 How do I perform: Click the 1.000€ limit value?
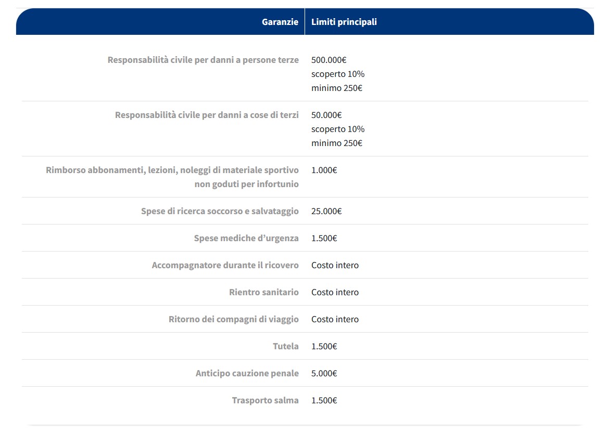pos(324,170)
